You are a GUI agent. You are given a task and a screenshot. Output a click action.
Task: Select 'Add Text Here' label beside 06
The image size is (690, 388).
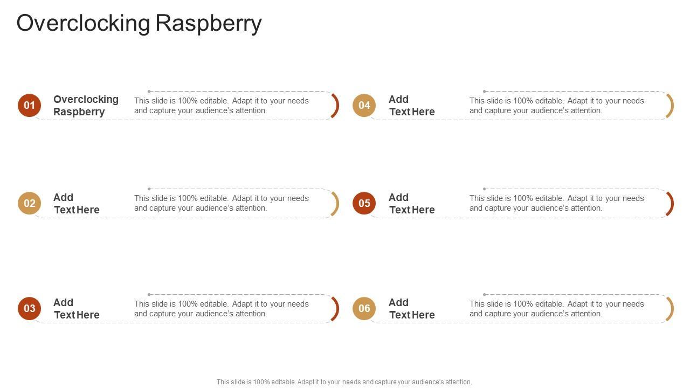click(x=412, y=309)
